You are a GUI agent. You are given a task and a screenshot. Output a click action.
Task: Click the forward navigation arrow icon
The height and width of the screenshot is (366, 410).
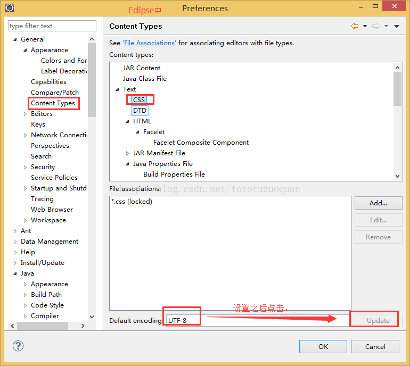(x=376, y=26)
